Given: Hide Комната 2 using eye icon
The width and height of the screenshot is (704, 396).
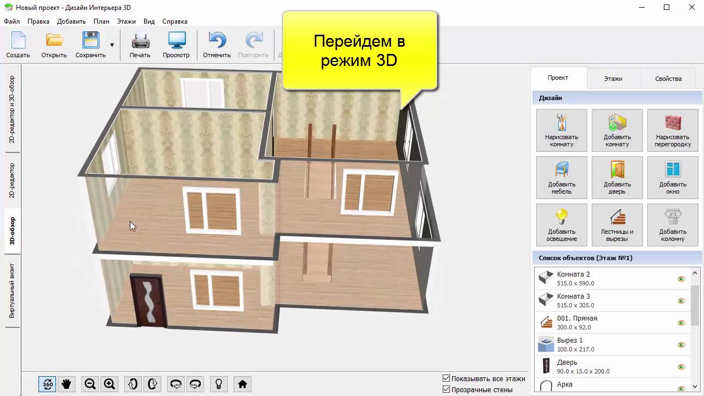Looking at the screenshot, I should coord(681,279).
